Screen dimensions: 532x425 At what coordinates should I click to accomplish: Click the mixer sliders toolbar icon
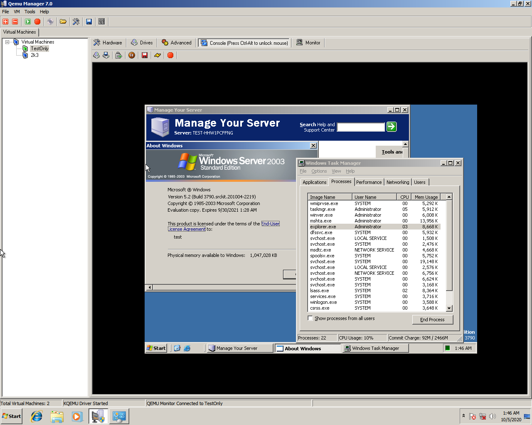pyautogui.click(x=102, y=22)
